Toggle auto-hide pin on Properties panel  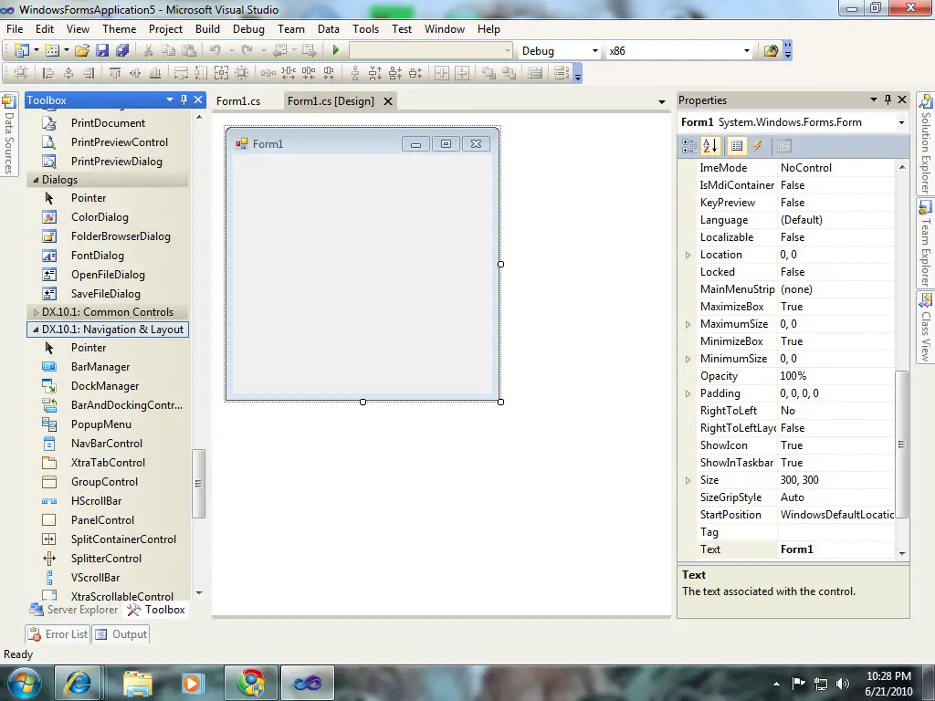887,100
